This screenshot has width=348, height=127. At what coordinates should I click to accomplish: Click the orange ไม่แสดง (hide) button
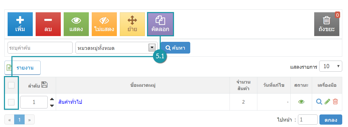[x=104, y=24]
